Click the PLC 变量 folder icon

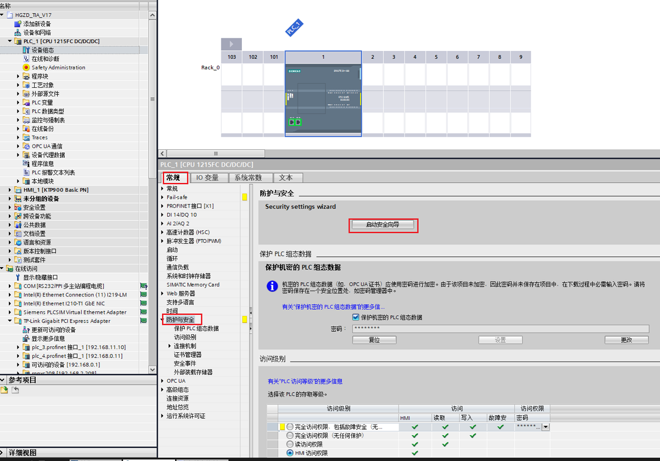click(26, 103)
